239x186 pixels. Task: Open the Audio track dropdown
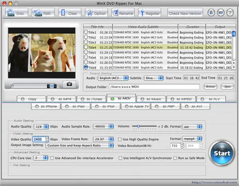click(113, 78)
